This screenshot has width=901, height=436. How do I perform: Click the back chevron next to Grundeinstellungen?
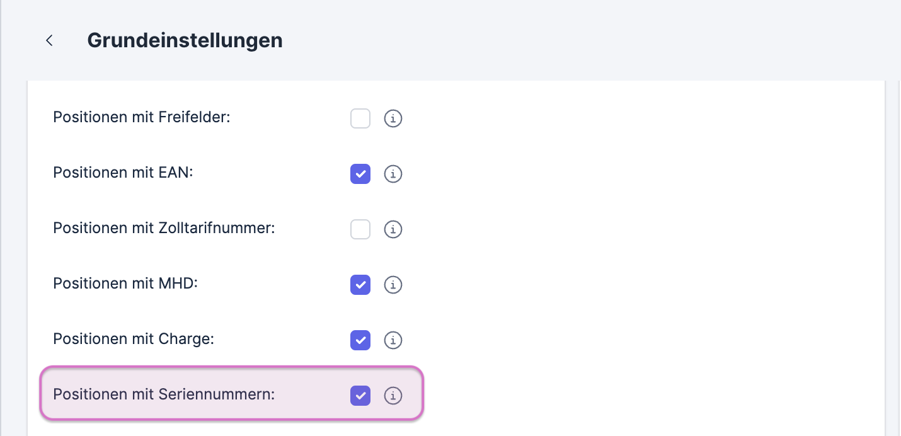click(x=49, y=40)
